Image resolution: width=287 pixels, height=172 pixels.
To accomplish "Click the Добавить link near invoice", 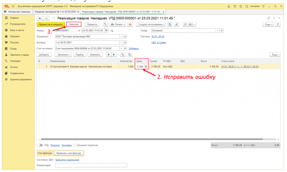I will pos(134,49).
